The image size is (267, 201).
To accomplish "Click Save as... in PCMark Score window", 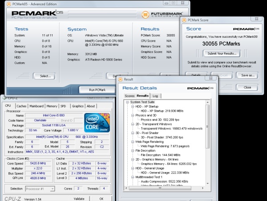I will click(247, 76).
